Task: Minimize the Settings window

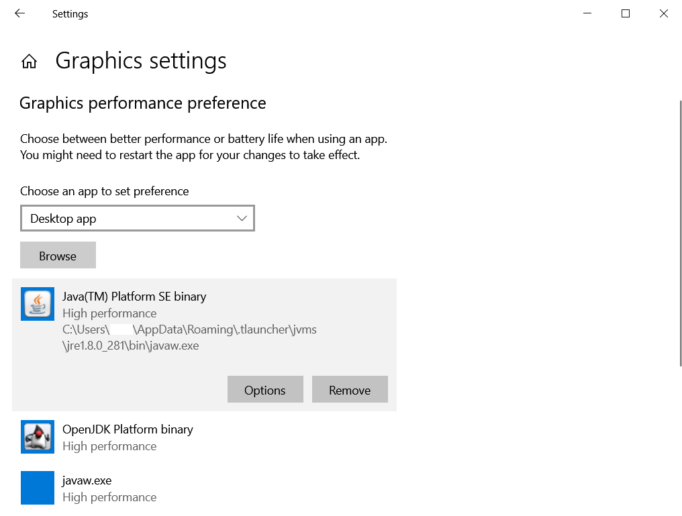Action: coord(587,13)
